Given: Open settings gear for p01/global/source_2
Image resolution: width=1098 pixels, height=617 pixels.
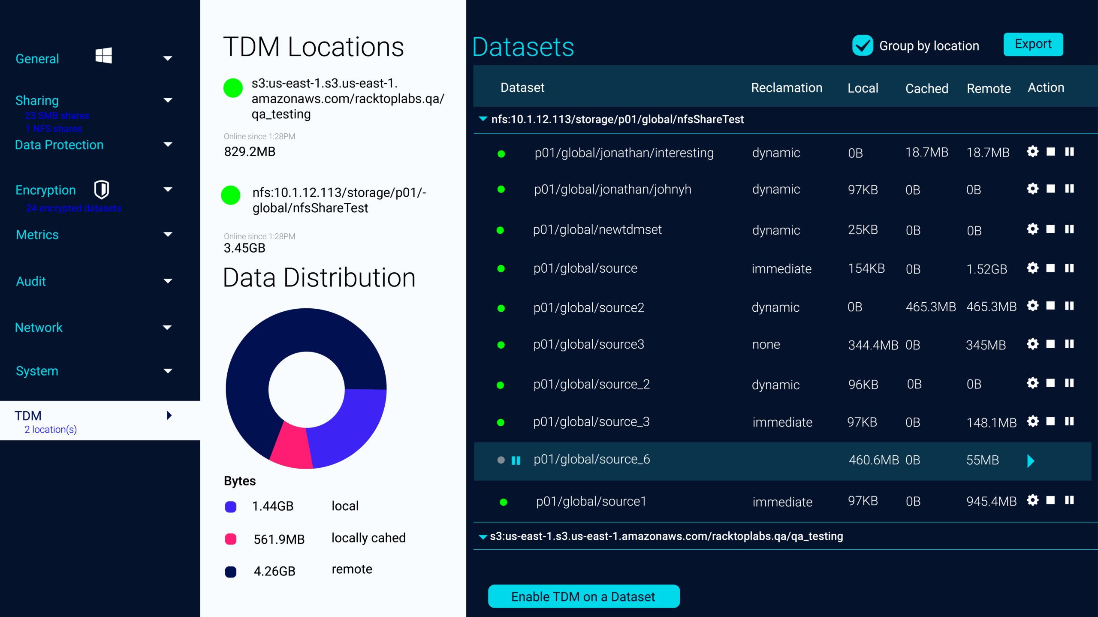Looking at the screenshot, I should point(1032,383).
